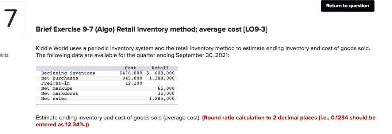Select the Beginning inventory row label
The width and height of the screenshot is (392, 134).
tap(68, 73)
